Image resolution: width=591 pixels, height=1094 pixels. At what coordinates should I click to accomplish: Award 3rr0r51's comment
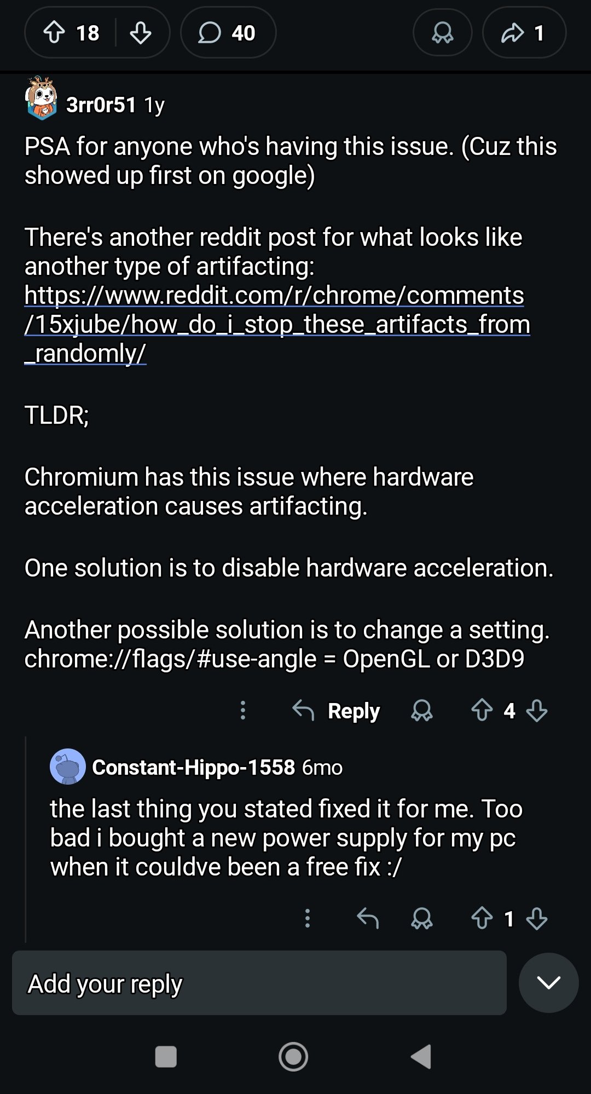[422, 710]
